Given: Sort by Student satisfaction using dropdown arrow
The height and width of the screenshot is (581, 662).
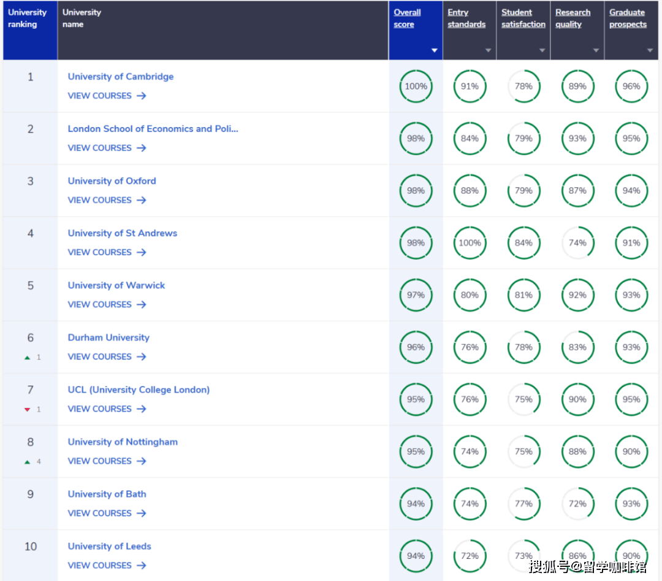Looking at the screenshot, I should coord(542,50).
